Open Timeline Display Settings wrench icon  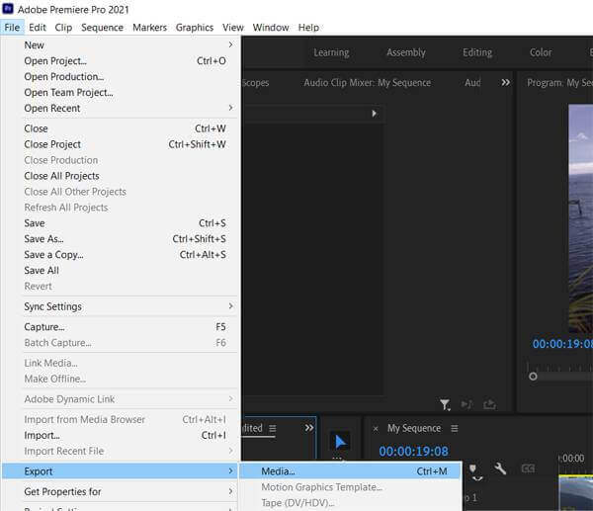click(x=500, y=468)
